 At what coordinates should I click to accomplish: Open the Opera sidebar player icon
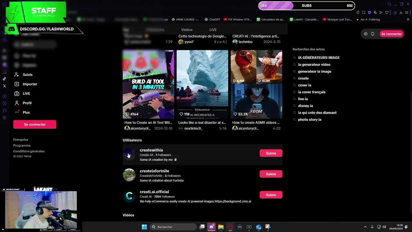[x=4, y=96]
